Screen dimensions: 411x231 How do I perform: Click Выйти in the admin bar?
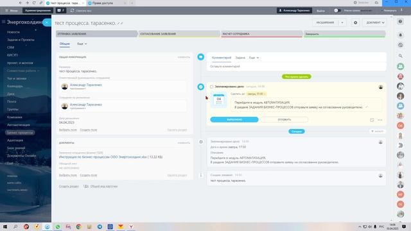[320, 11]
